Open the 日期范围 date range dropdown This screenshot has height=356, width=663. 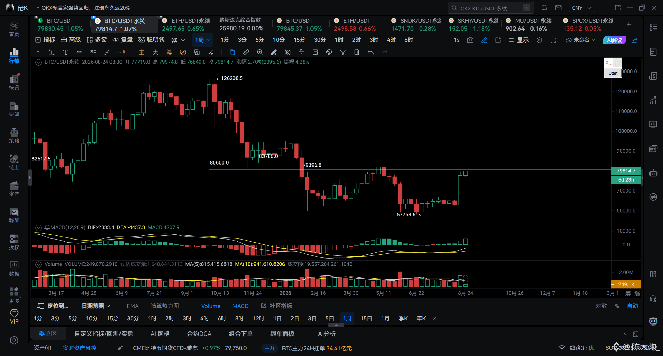coord(96,306)
